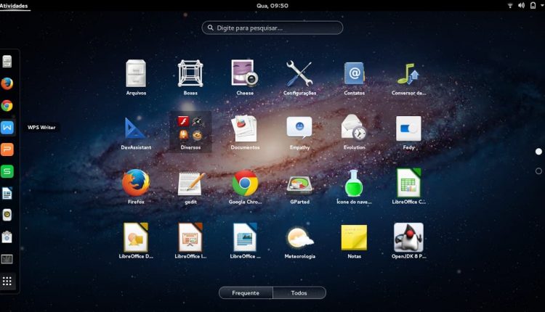Launch LibreOffice document app in grid's bottom row
Screen dimensions: 545x312
pyautogui.click(x=245, y=237)
